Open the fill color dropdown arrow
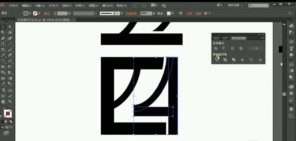Viewport: 296px width, 141px height. pyautogui.click(x=30, y=13)
